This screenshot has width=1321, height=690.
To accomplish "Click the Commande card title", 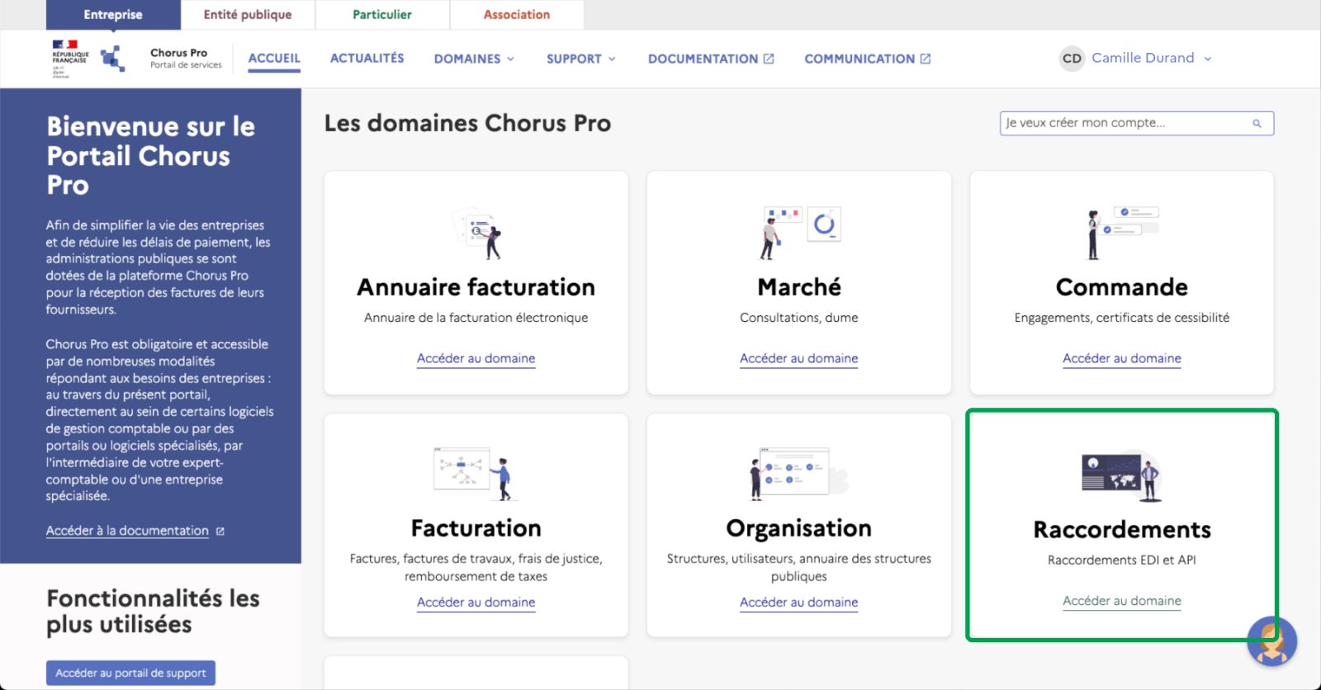I will pos(1122,287).
